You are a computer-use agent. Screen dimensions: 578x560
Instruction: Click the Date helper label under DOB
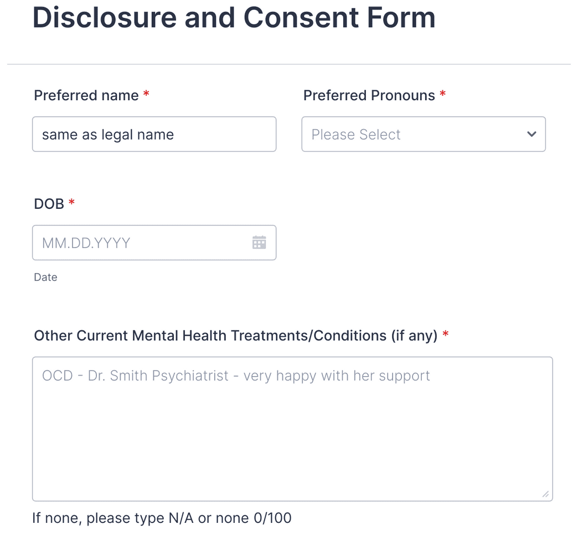pyautogui.click(x=45, y=277)
